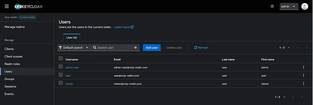This screenshot has width=313, height=105.
Task: Click first name cell reading admin
Action: pos(265,67)
